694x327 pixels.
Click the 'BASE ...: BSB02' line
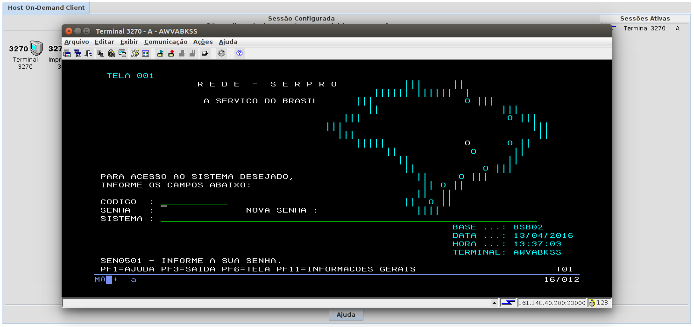click(498, 227)
